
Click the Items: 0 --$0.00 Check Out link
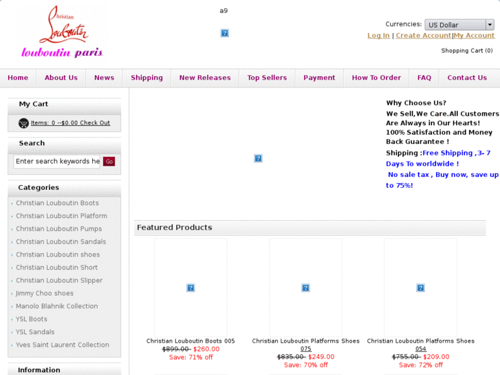tap(70, 123)
